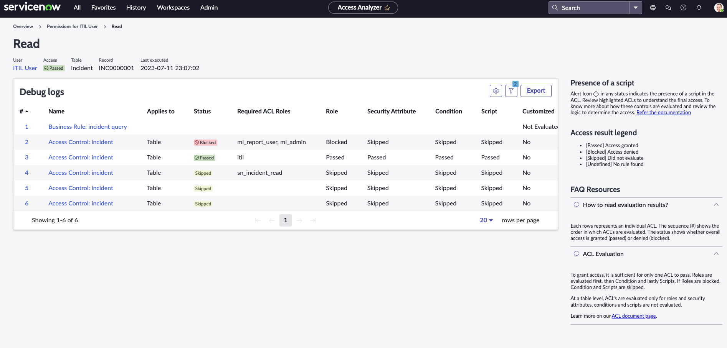Screen dimensions: 727x348
Task: Go to the first page of logs
Action: coord(258,220)
